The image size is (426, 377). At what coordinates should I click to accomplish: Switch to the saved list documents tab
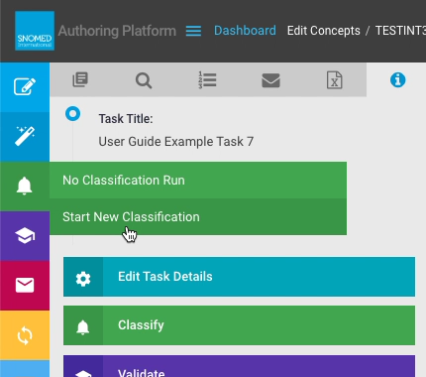click(80, 80)
